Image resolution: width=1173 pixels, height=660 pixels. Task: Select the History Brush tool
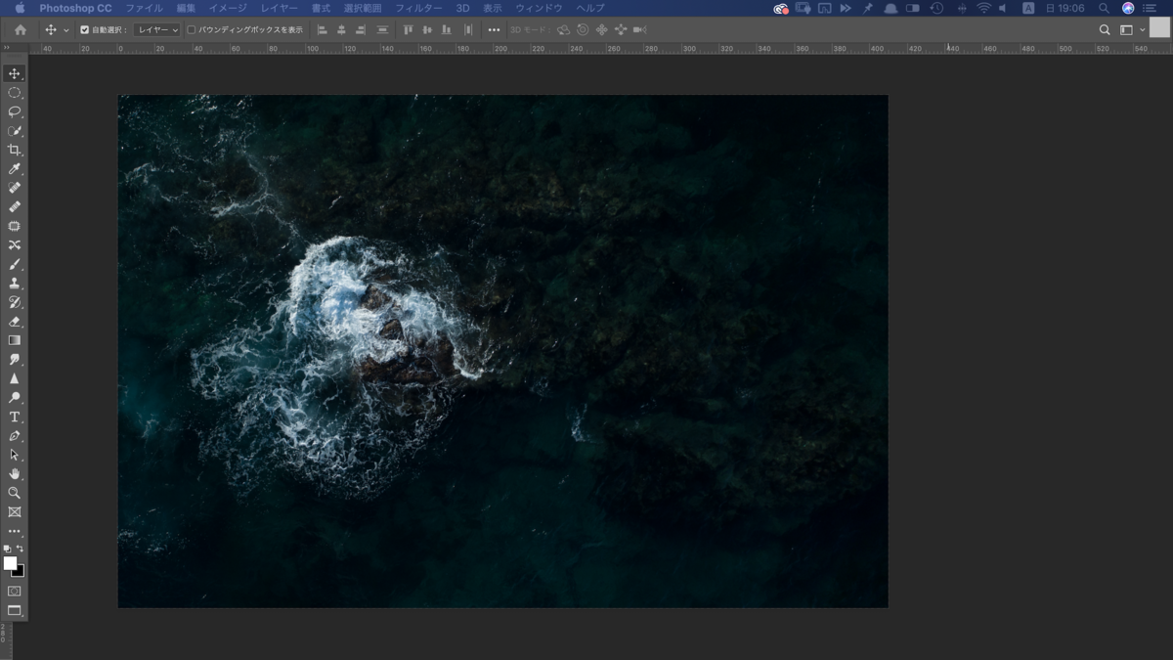15,302
